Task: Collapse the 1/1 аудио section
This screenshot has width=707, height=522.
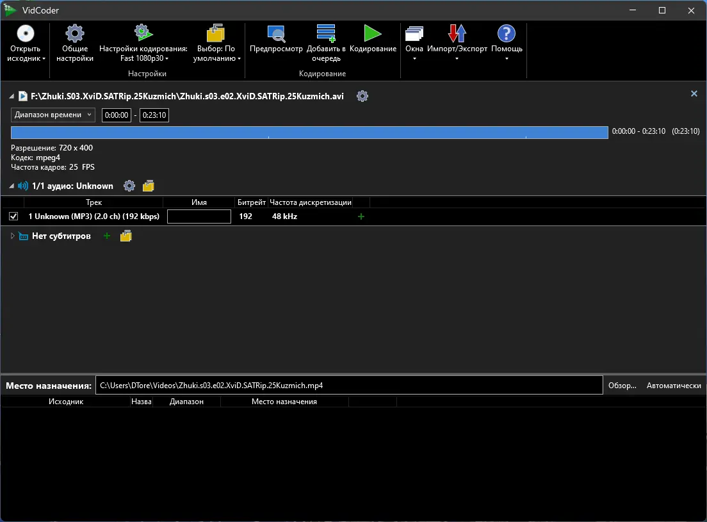Action: 12,186
